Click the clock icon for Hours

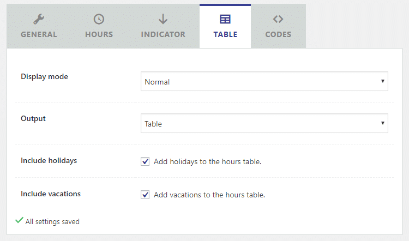coord(99,19)
